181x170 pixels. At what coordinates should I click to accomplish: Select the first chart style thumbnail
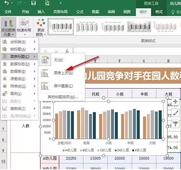(61, 26)
